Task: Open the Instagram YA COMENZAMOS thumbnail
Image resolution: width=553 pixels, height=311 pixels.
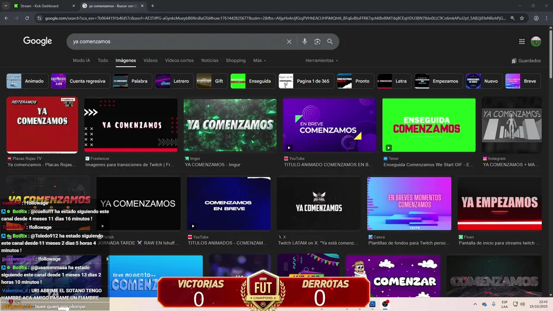Action: tap(512, 125)
